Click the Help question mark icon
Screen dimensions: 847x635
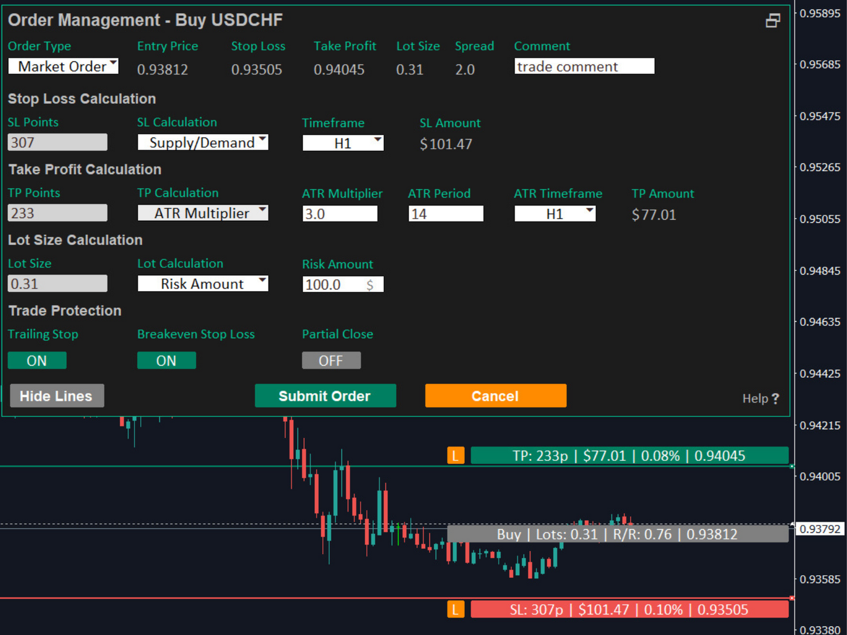(x=775, y=398)
